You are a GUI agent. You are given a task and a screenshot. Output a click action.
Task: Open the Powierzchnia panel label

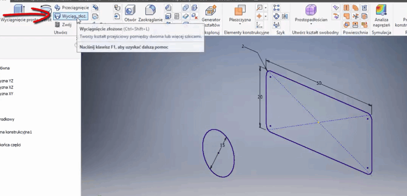click(x=355, y=33)
